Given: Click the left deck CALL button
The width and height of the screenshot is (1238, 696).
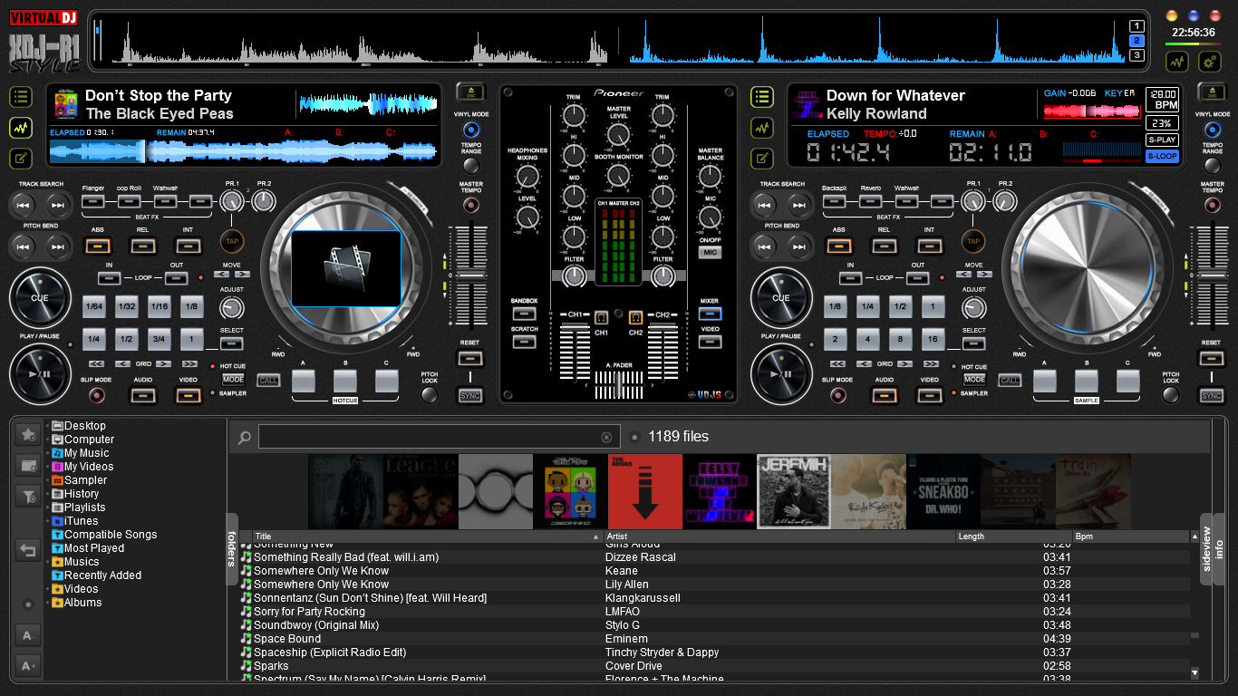Looking at the screenshot, I should tap(268, 381).
